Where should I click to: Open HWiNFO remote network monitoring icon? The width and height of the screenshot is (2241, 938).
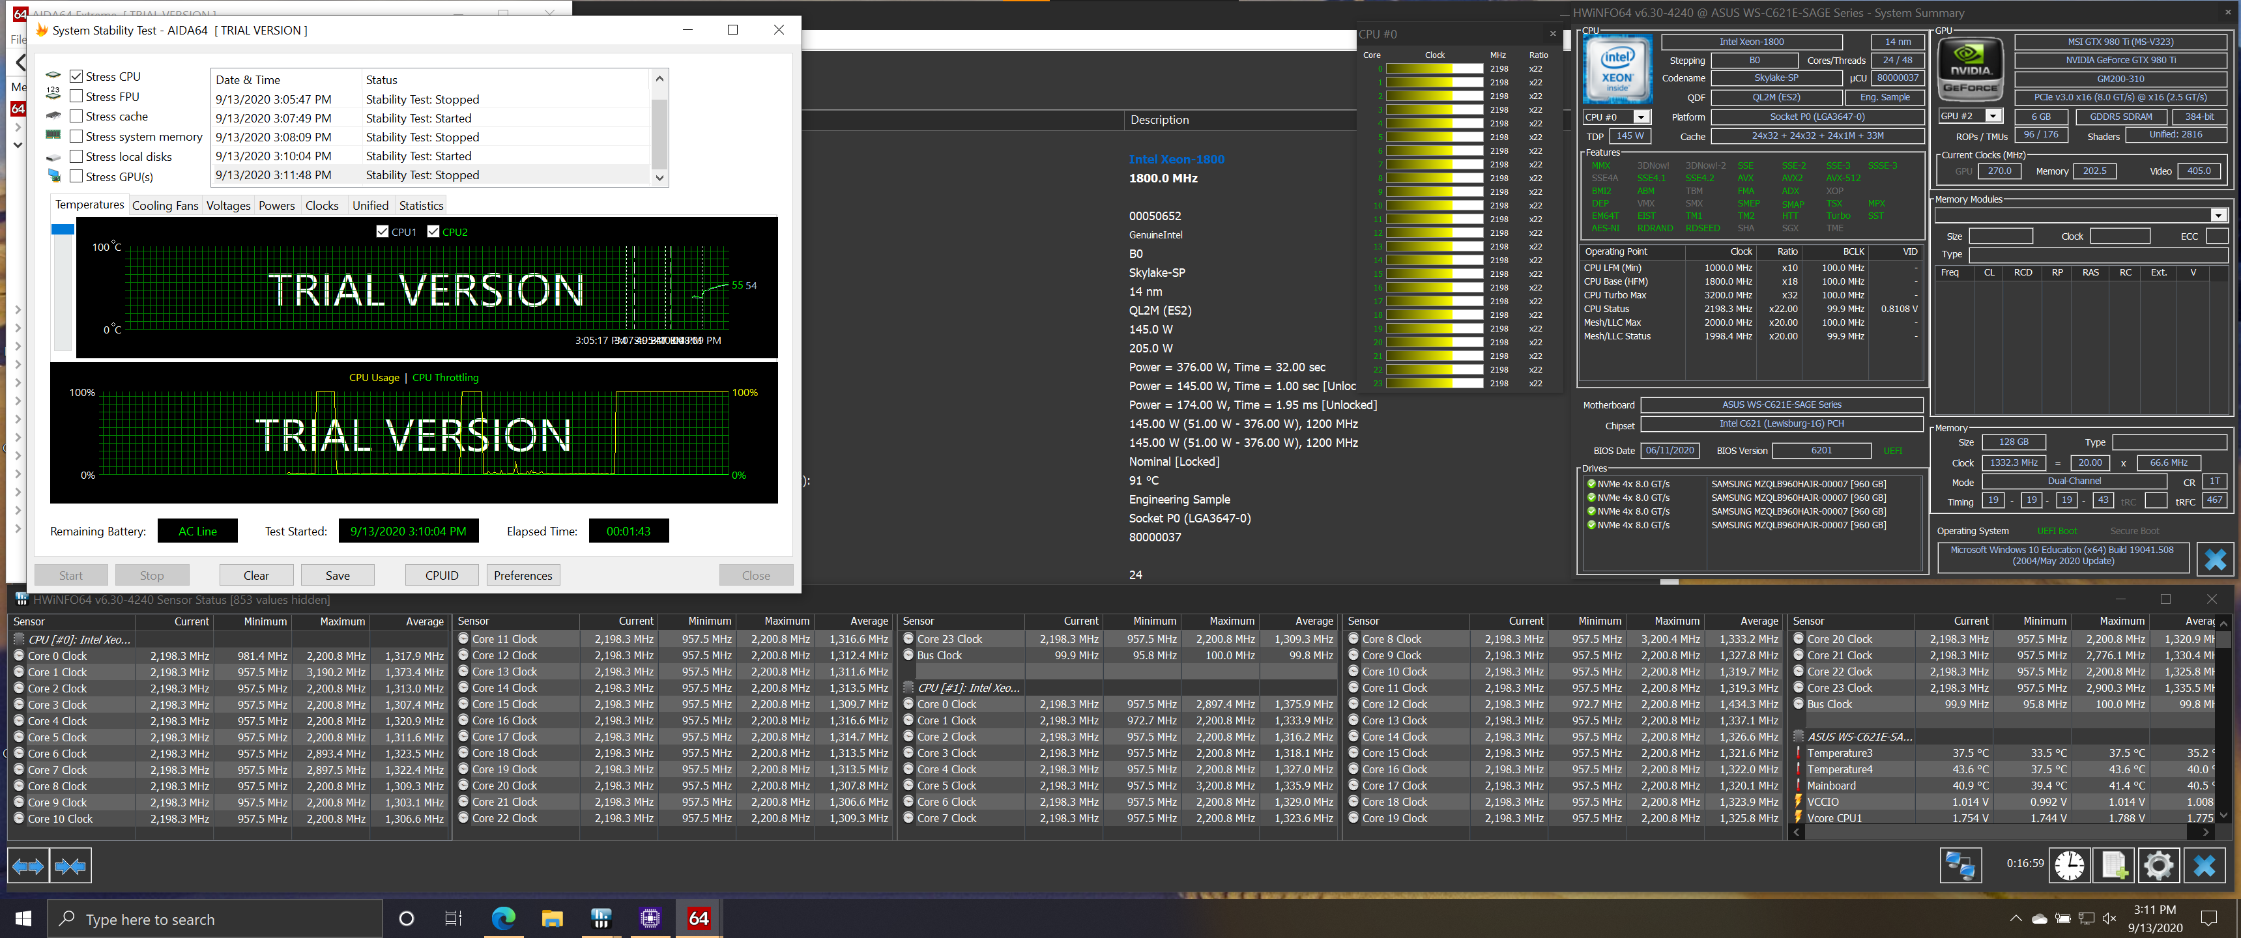click(x=1960, y=866)
